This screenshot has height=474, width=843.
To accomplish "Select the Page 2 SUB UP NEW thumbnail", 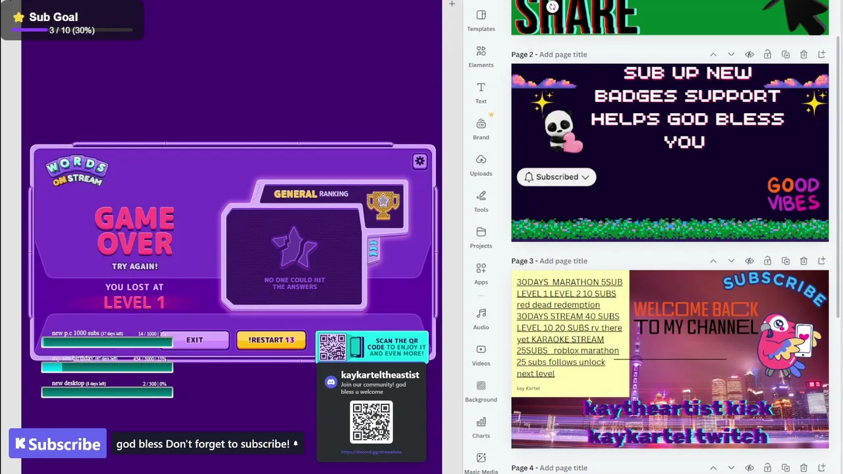I will tap(670, 153).
